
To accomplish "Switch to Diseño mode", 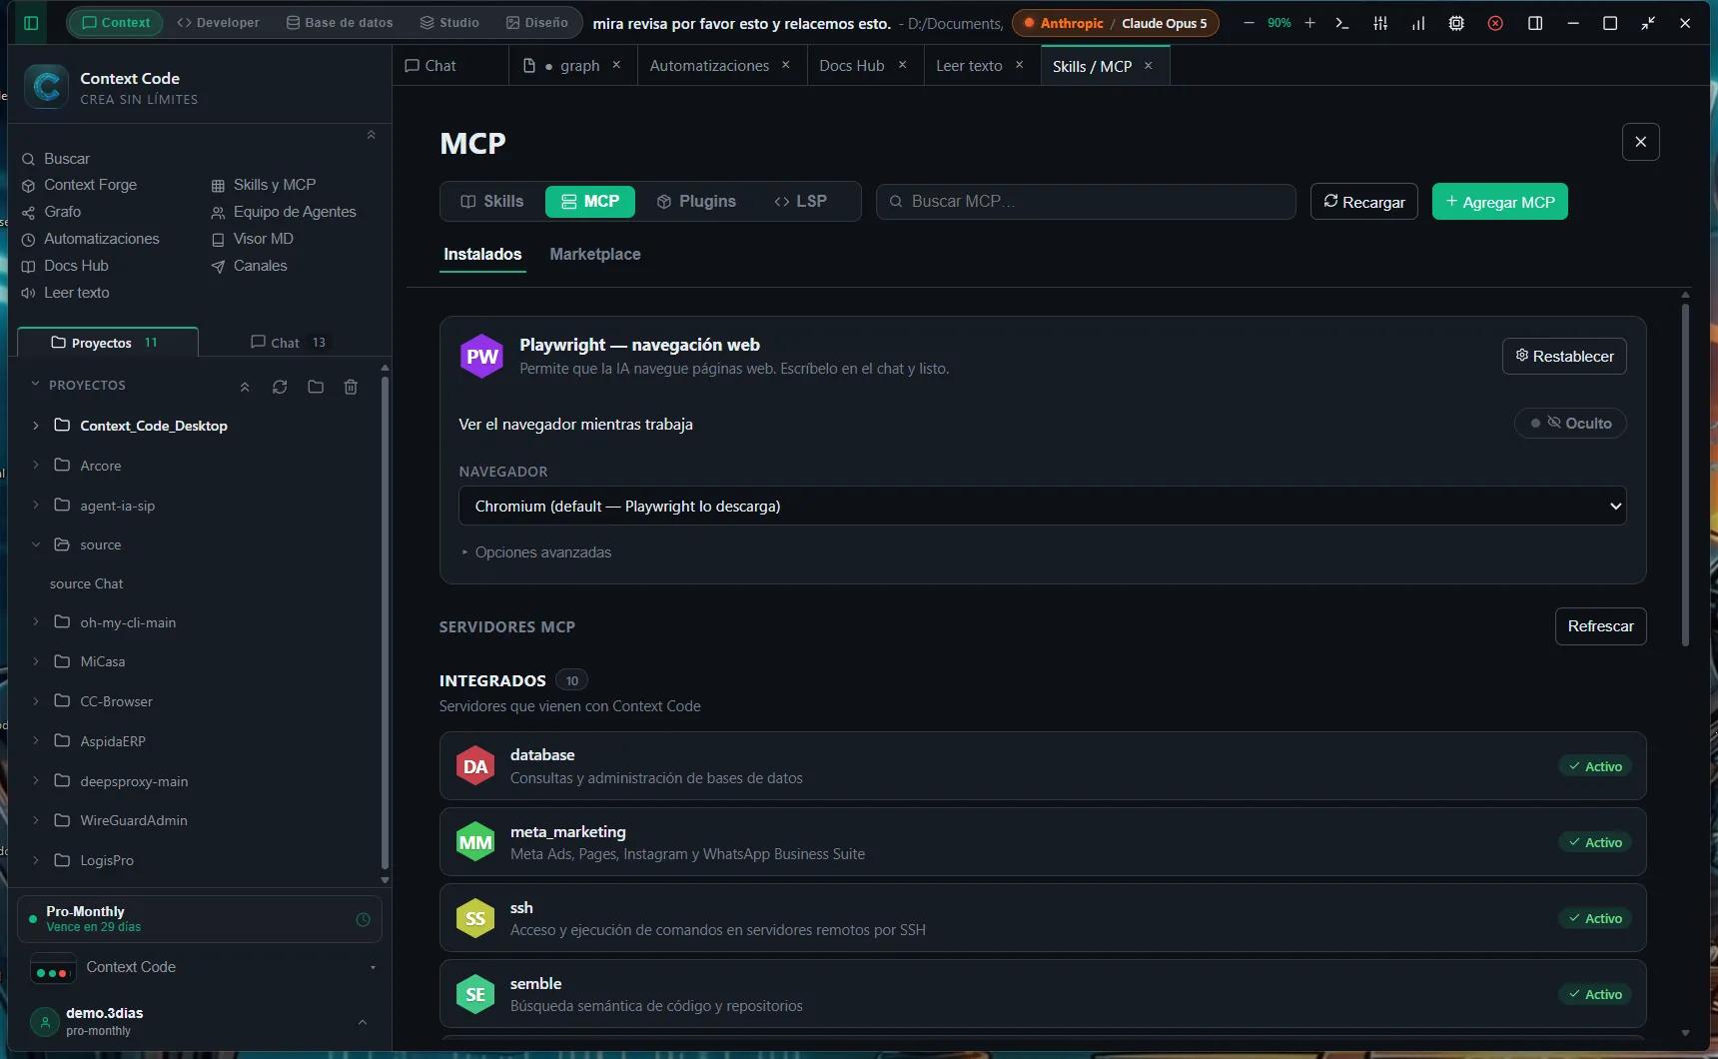I will tap(537, 23).
